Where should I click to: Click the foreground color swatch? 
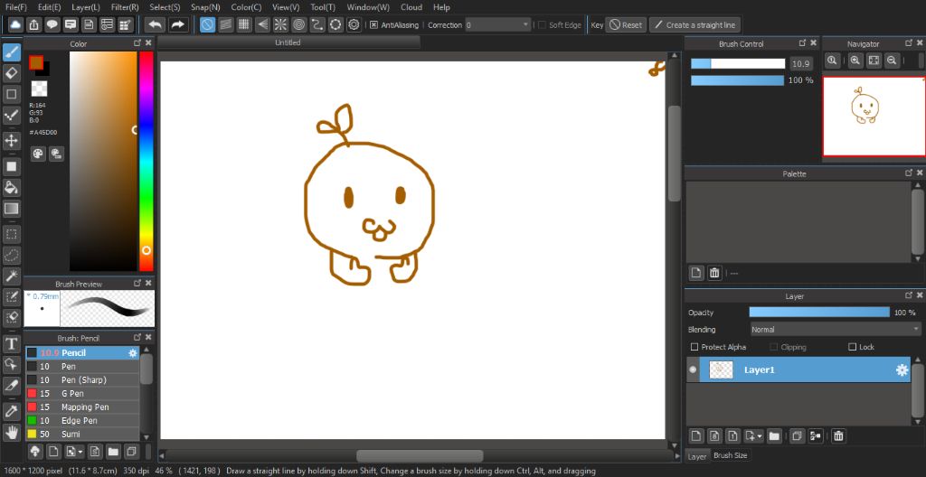tap(36, 62)
